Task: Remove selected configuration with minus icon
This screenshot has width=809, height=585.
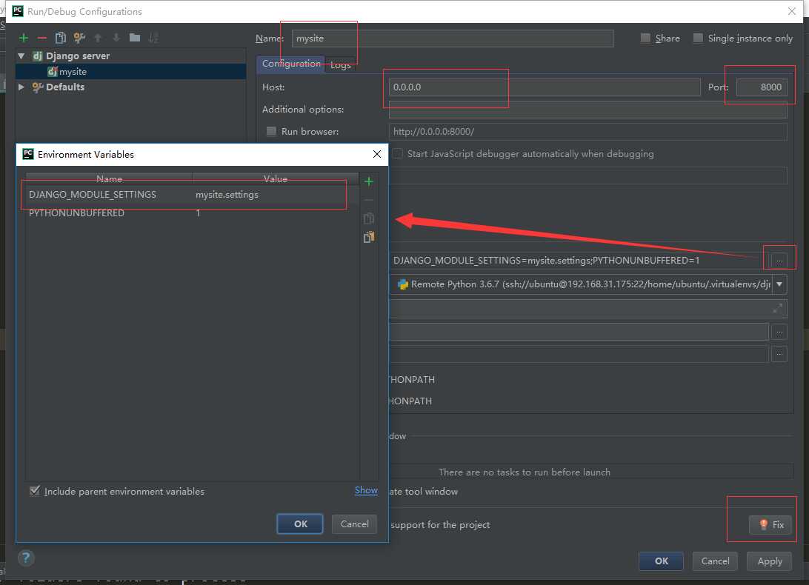Action: [42, 38]
